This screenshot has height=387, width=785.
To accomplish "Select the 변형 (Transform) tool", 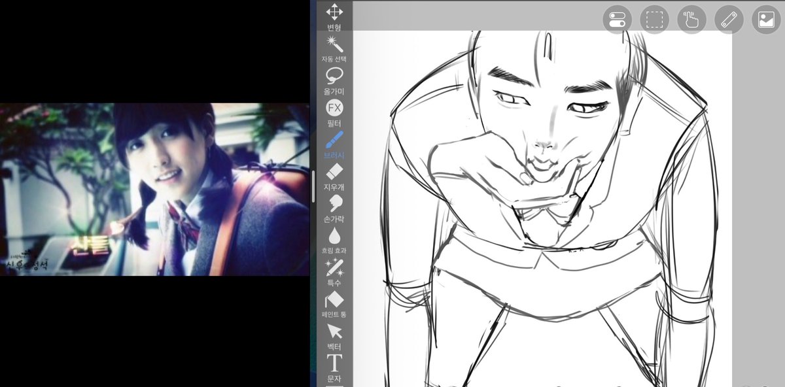I will (x=334, y=17).
